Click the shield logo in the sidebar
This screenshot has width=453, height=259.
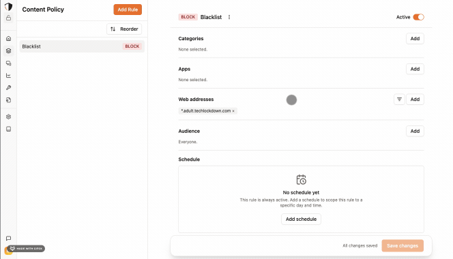pyautogui.click(x=8, y=6)
